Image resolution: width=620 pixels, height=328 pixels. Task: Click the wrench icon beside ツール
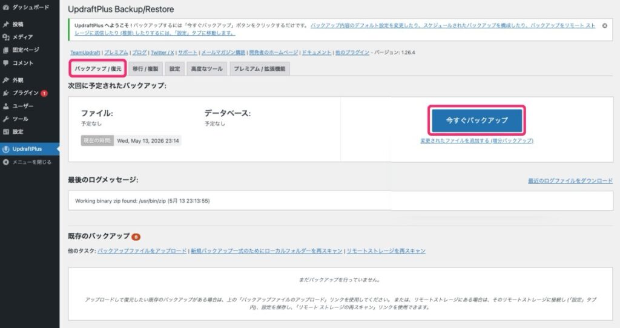[x=5, y=119]
